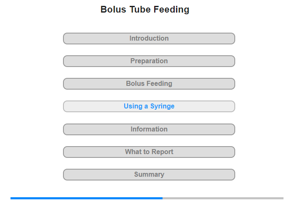Screen dimensions: 294x201
Task: Click the What to Report label text
Action: (149, 152)
